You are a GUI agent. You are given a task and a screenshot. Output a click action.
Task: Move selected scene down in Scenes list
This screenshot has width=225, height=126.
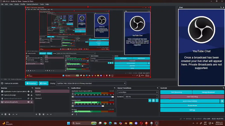(51, 114)
